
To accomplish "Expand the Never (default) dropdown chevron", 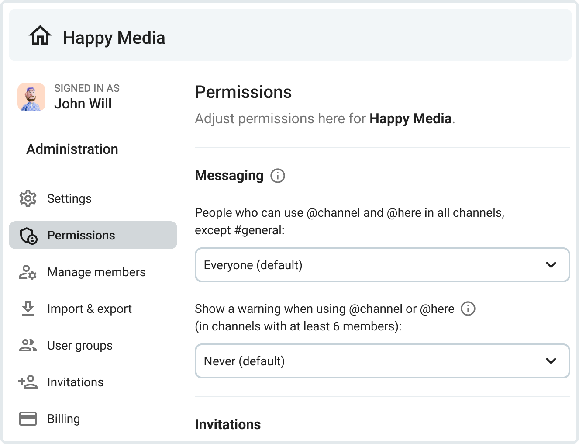I will [x=551, y=361].
